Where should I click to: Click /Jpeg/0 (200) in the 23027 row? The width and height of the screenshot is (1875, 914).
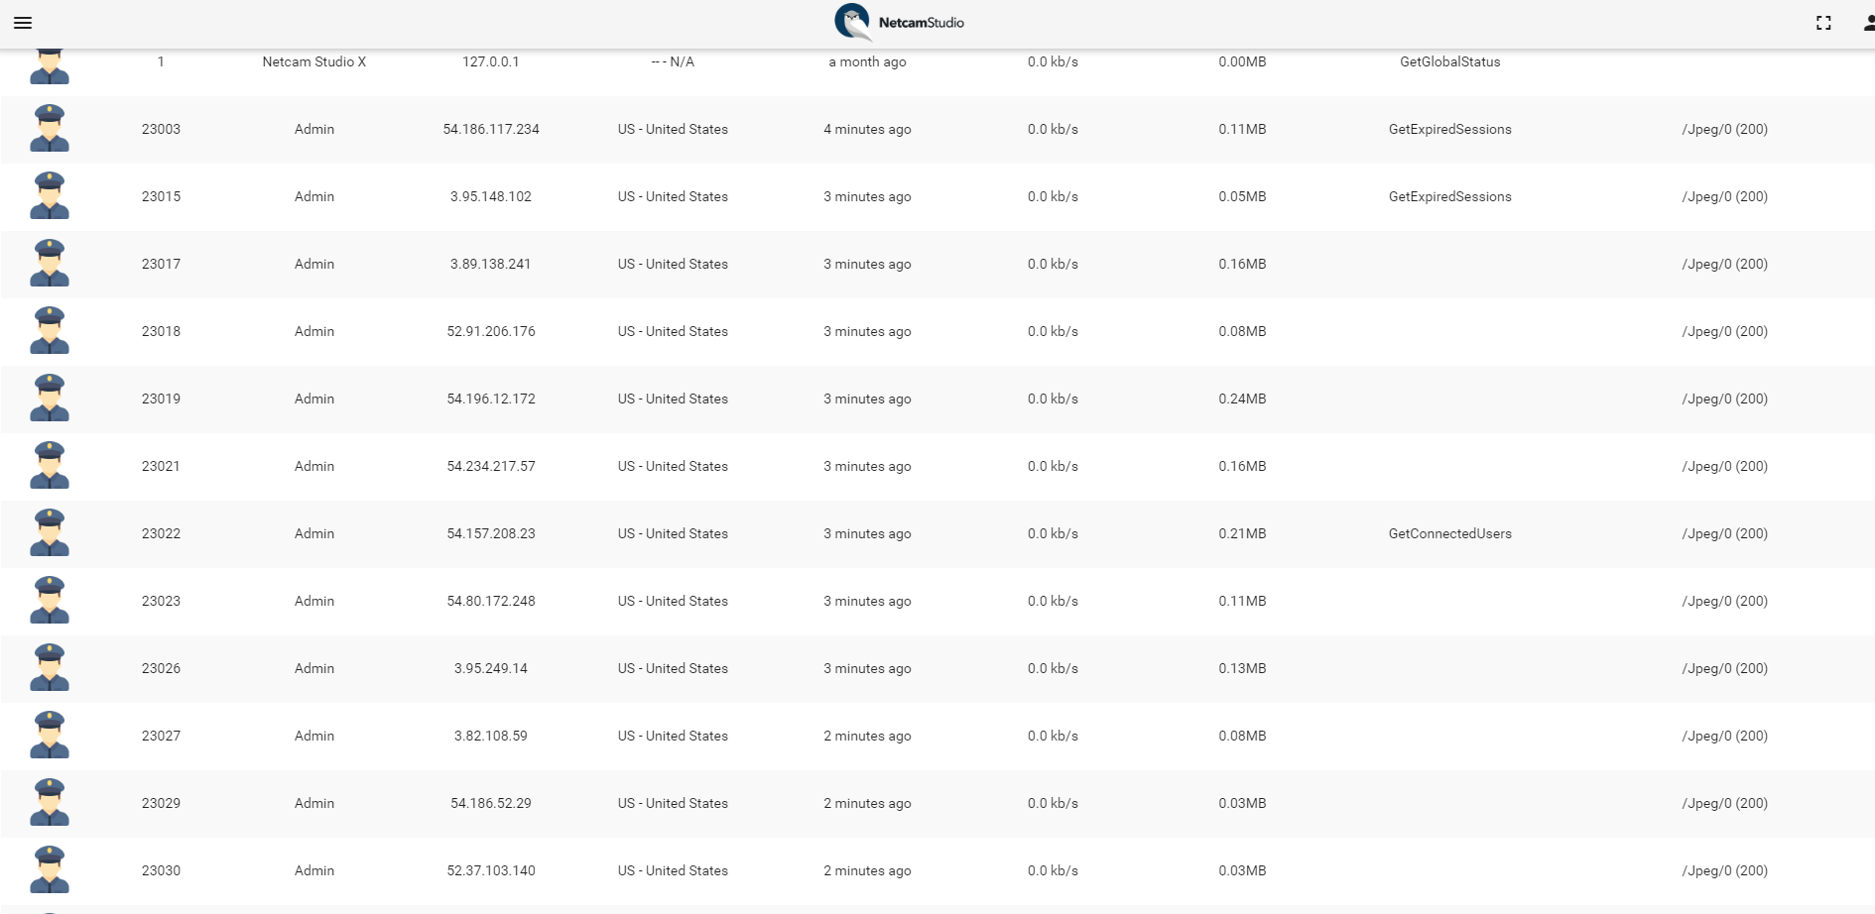pyautogui.click(x=1724, y=736)
